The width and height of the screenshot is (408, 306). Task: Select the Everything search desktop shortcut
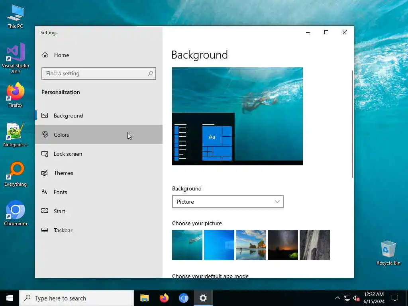click(x=16, y=174)
